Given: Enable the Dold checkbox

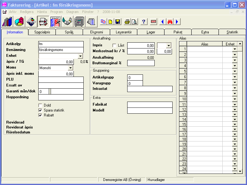Looking at the screenshot, I should coord(40,105).
